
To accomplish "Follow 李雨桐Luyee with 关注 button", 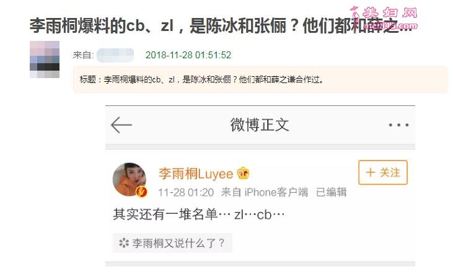I will [383, 172].
